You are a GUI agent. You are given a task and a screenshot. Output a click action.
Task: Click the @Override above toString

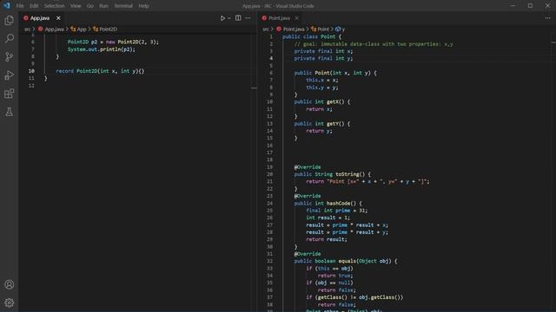pyautogui.click(x=308, y=167)
